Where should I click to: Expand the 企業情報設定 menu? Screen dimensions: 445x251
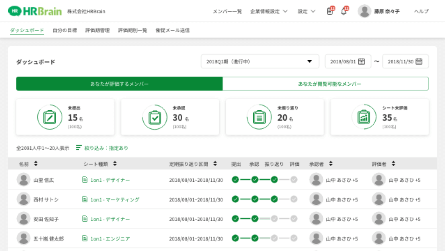pyautogui.click(x=269, y=12)
